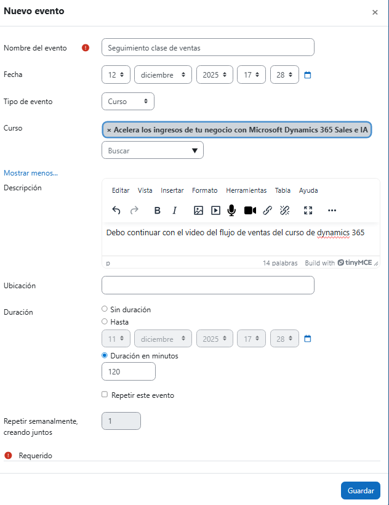Click the record audio microphone icon

click(x=231, y=210)
